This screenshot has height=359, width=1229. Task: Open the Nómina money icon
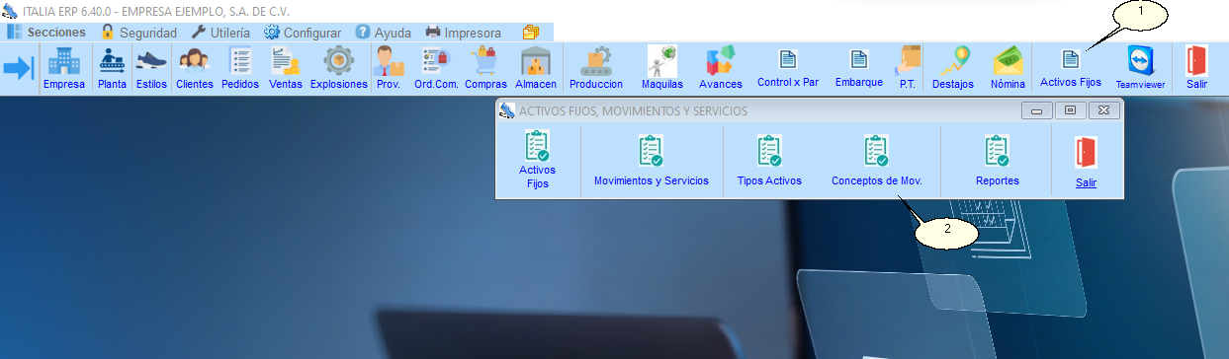tap(1008, 68)
